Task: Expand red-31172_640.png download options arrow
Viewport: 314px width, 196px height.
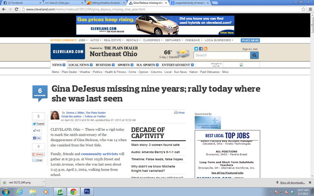Action: pyautogui.click(x=44, y=182)
